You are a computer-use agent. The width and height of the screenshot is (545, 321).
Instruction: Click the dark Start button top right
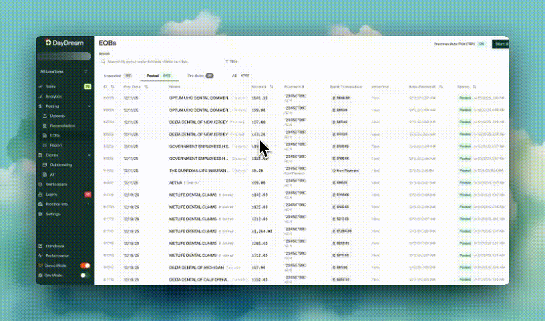pos(500,44)
